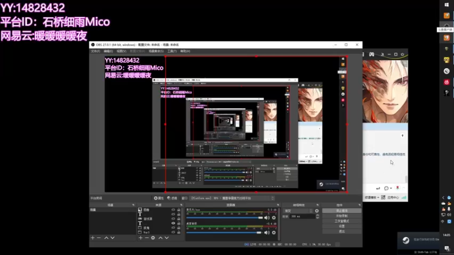Pop out scenes dock via header icon
The width and height of the screenshot is (454, 255).
click(133, 205)
